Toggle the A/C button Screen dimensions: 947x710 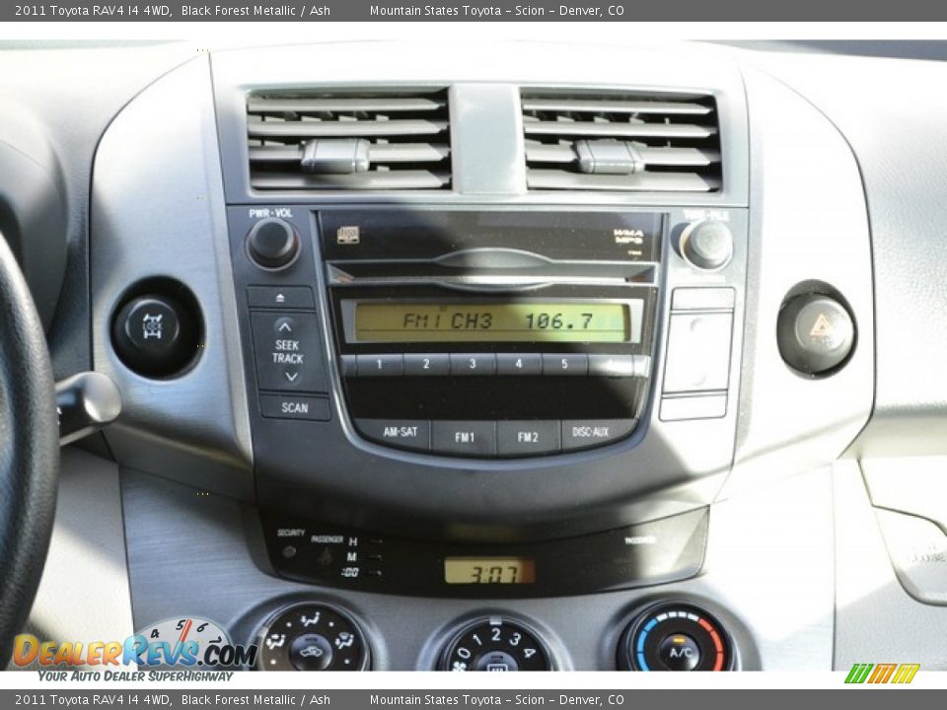(x=678, y=652)
